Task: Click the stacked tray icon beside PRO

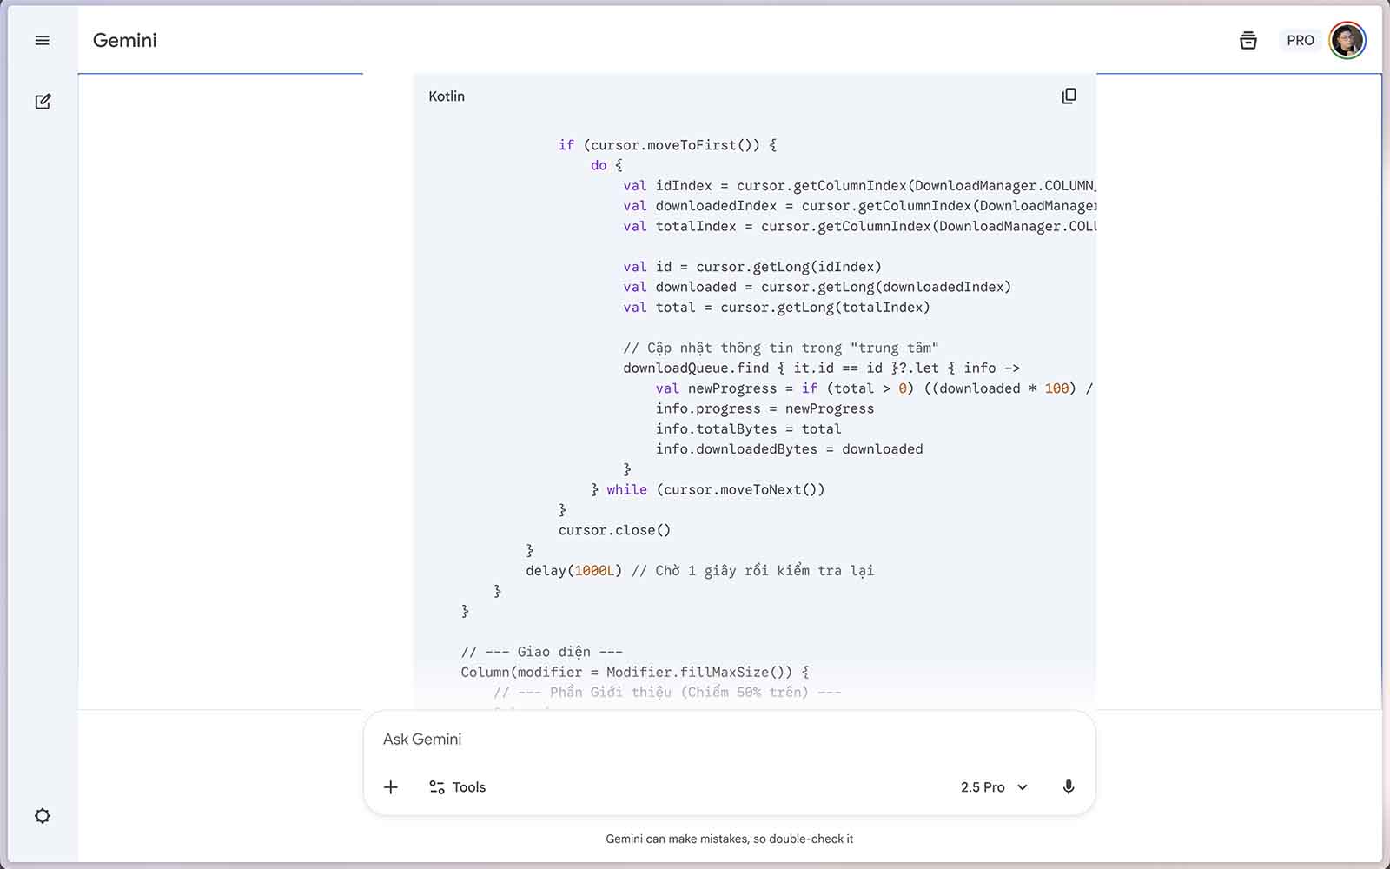Action: point(1248,41)
